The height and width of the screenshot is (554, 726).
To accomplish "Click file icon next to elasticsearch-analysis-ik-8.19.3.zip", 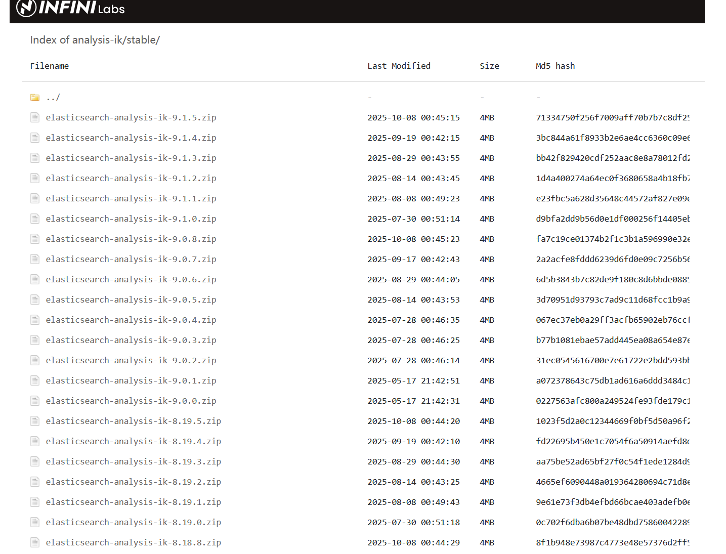I will pyautogui.click(x=35, y=462).
